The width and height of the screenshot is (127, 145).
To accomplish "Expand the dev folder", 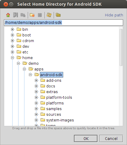I will coord(12,46).
